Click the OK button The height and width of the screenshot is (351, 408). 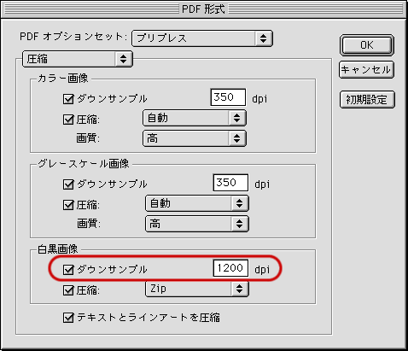coord(367,45)
